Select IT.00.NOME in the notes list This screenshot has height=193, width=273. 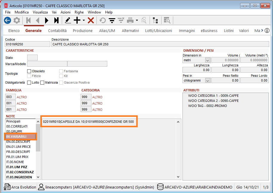(15, 162)
